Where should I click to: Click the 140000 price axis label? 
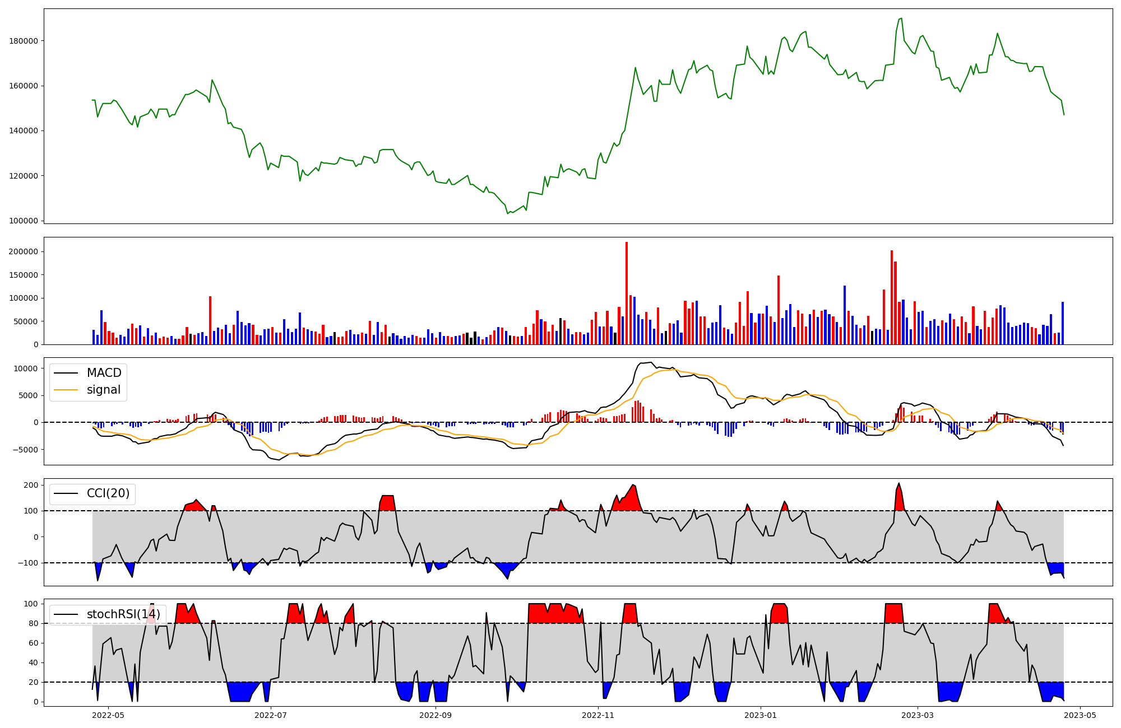pos(24,130)
